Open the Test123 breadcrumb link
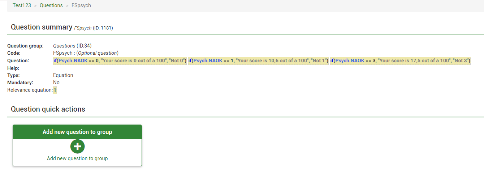The image size is (484, 171). pyautogui.click(x=22, y=5)
